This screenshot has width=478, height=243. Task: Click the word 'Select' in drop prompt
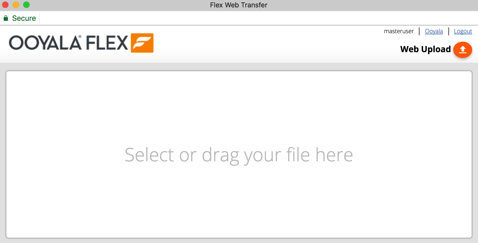point(149,155)
